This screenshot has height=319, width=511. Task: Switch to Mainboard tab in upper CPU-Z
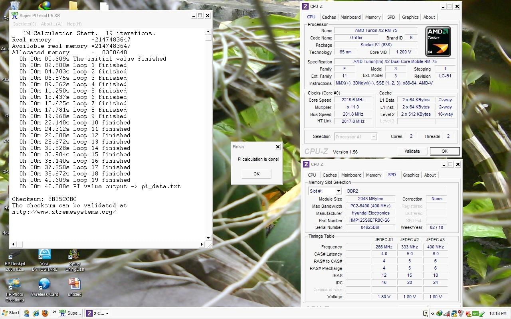351,17
